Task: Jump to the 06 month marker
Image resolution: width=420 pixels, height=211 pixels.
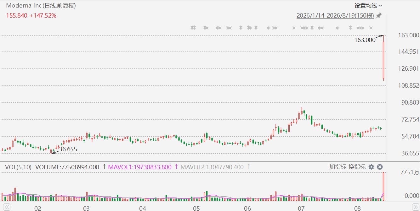Action: (247, 208)
